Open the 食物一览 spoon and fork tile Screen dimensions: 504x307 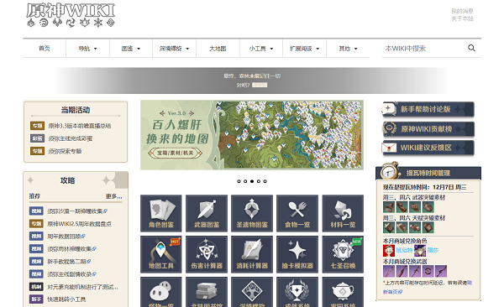pos(297,213)
